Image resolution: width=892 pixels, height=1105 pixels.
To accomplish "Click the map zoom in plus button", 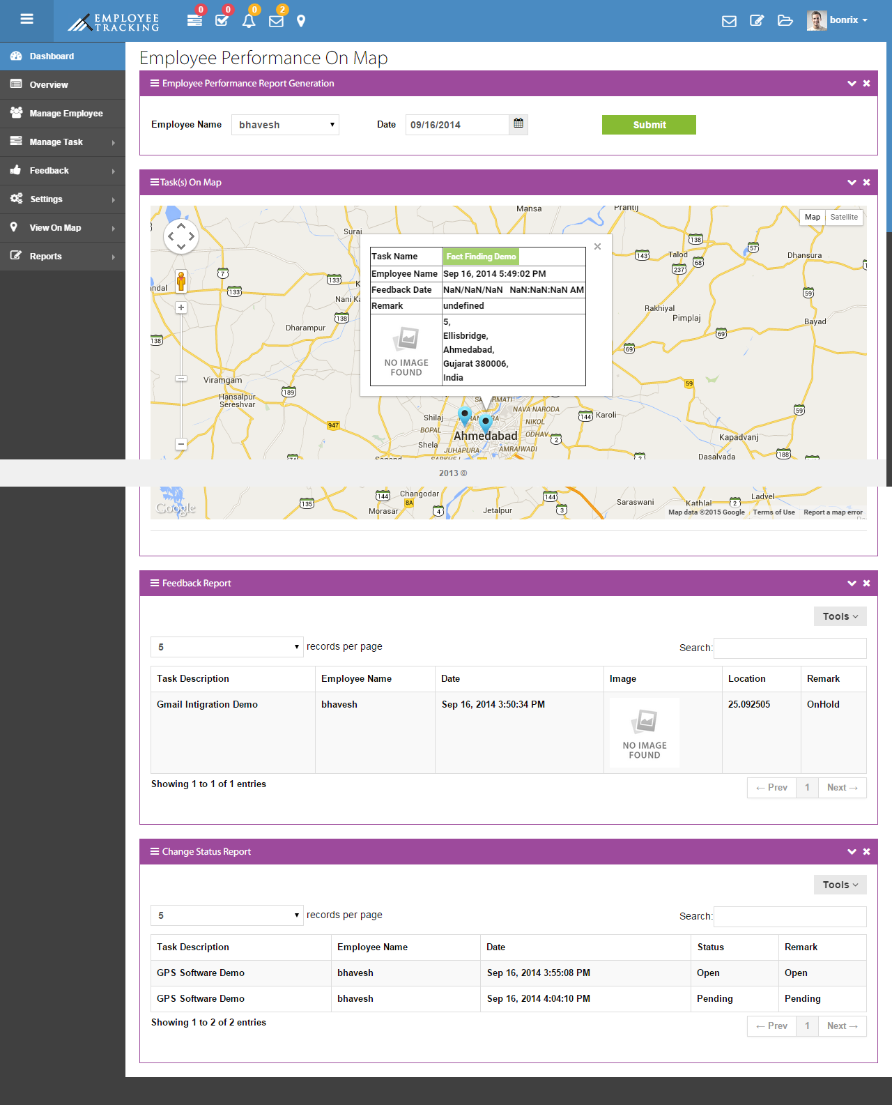I will 181,307.
